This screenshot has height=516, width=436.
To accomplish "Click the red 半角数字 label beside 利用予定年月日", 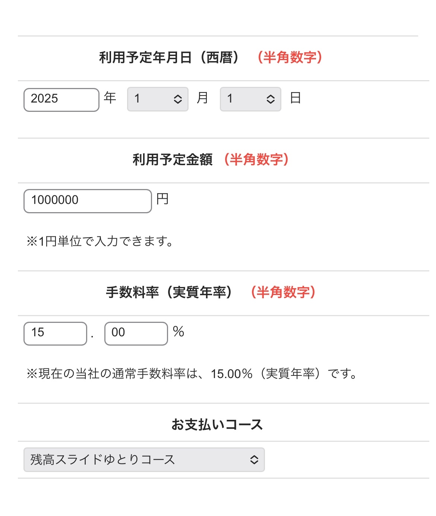I will click(x=290, y=57).
